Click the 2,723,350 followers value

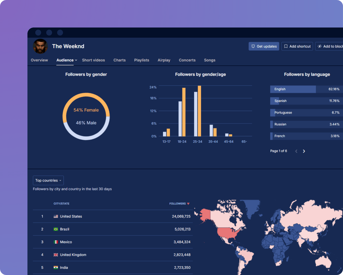pyautogui.click(x=182, y=267)
